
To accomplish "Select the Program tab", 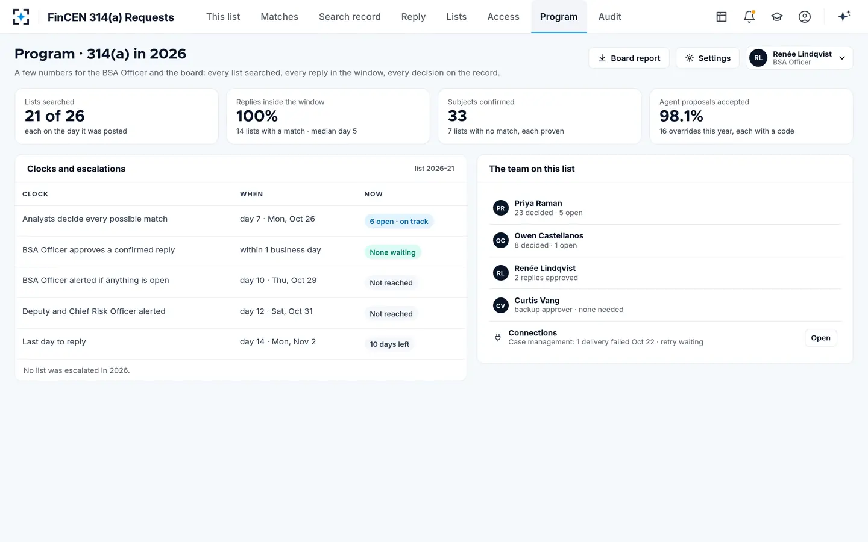I will (x=559, y=17).
